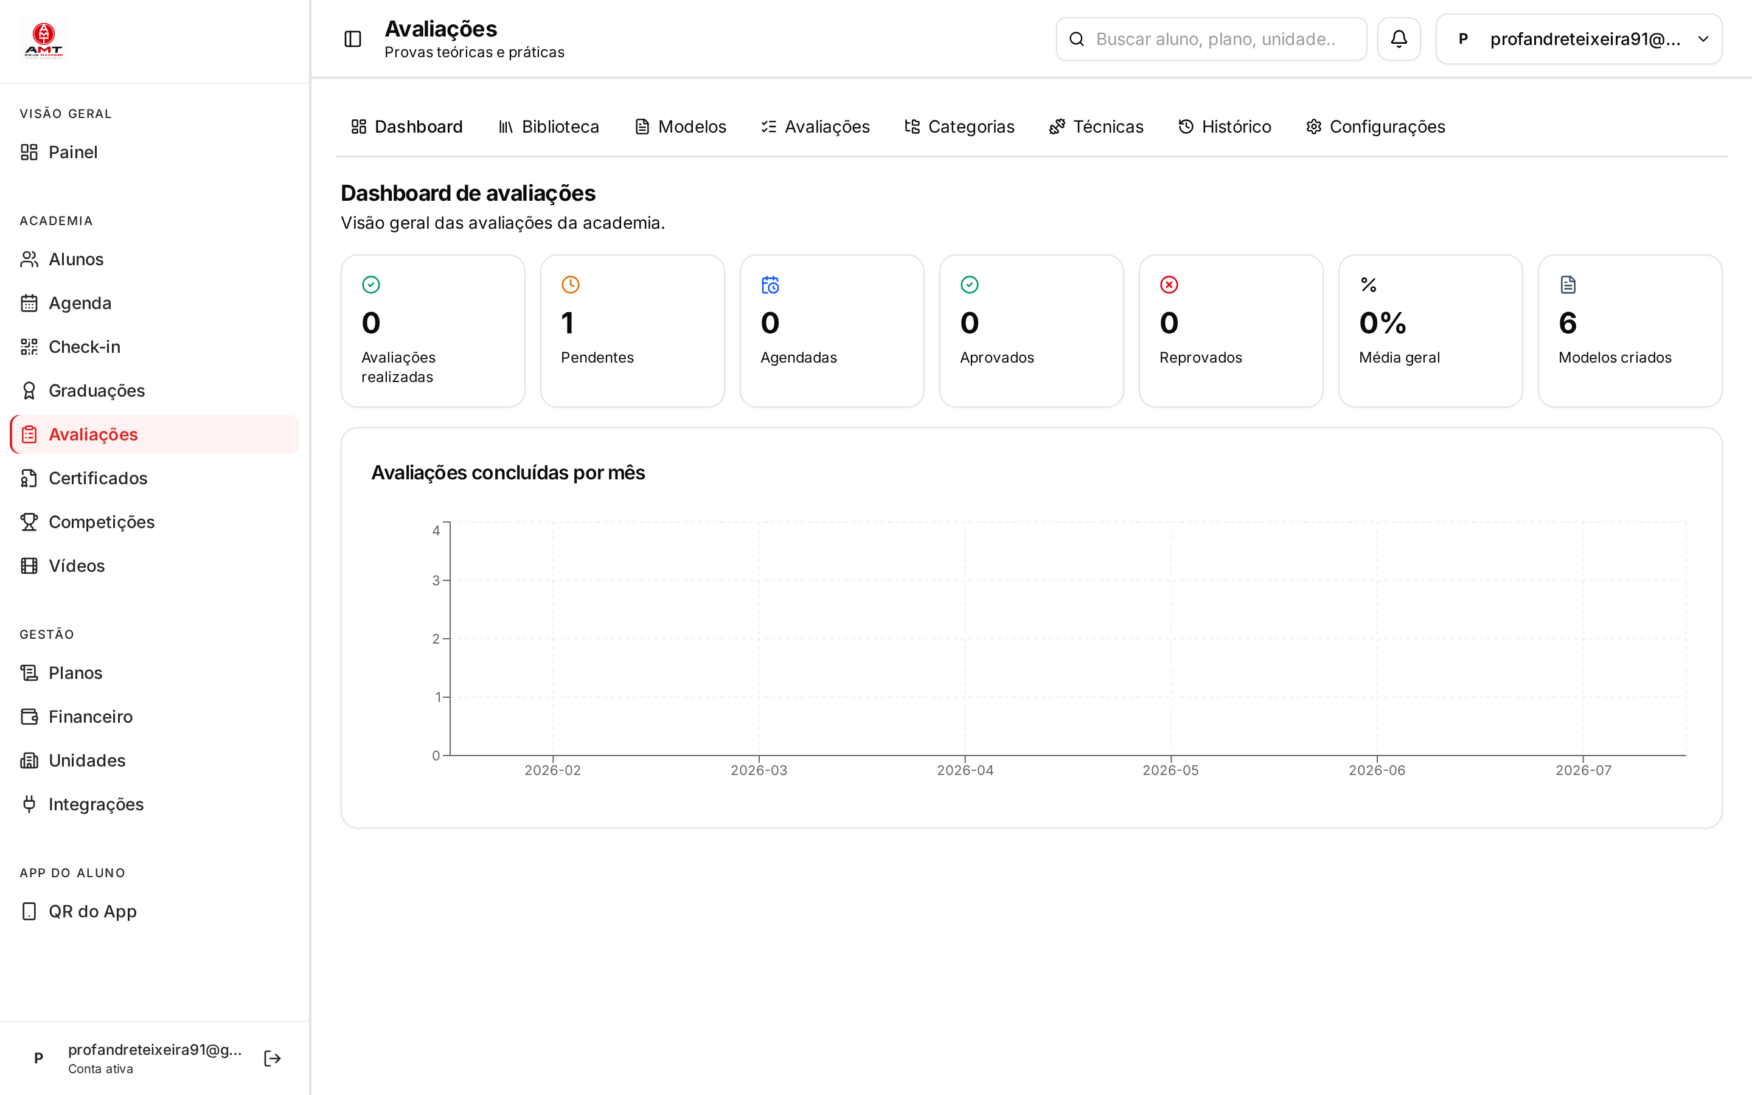Open Agenda from the sidebar
Image resolution: width=1752 pixels, height=1095 pixels.
coord(155,303)
